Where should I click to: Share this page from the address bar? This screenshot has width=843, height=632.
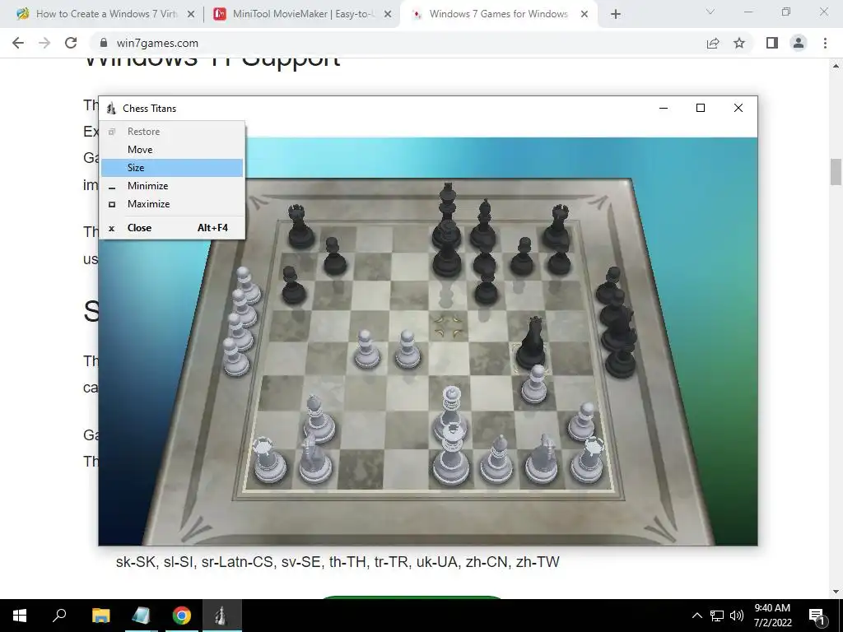coord(713,44)
